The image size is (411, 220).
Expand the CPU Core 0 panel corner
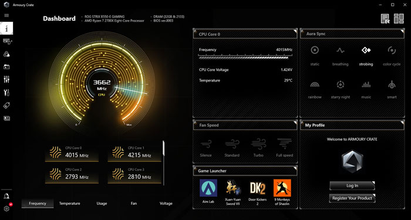[x=295, y=31]
